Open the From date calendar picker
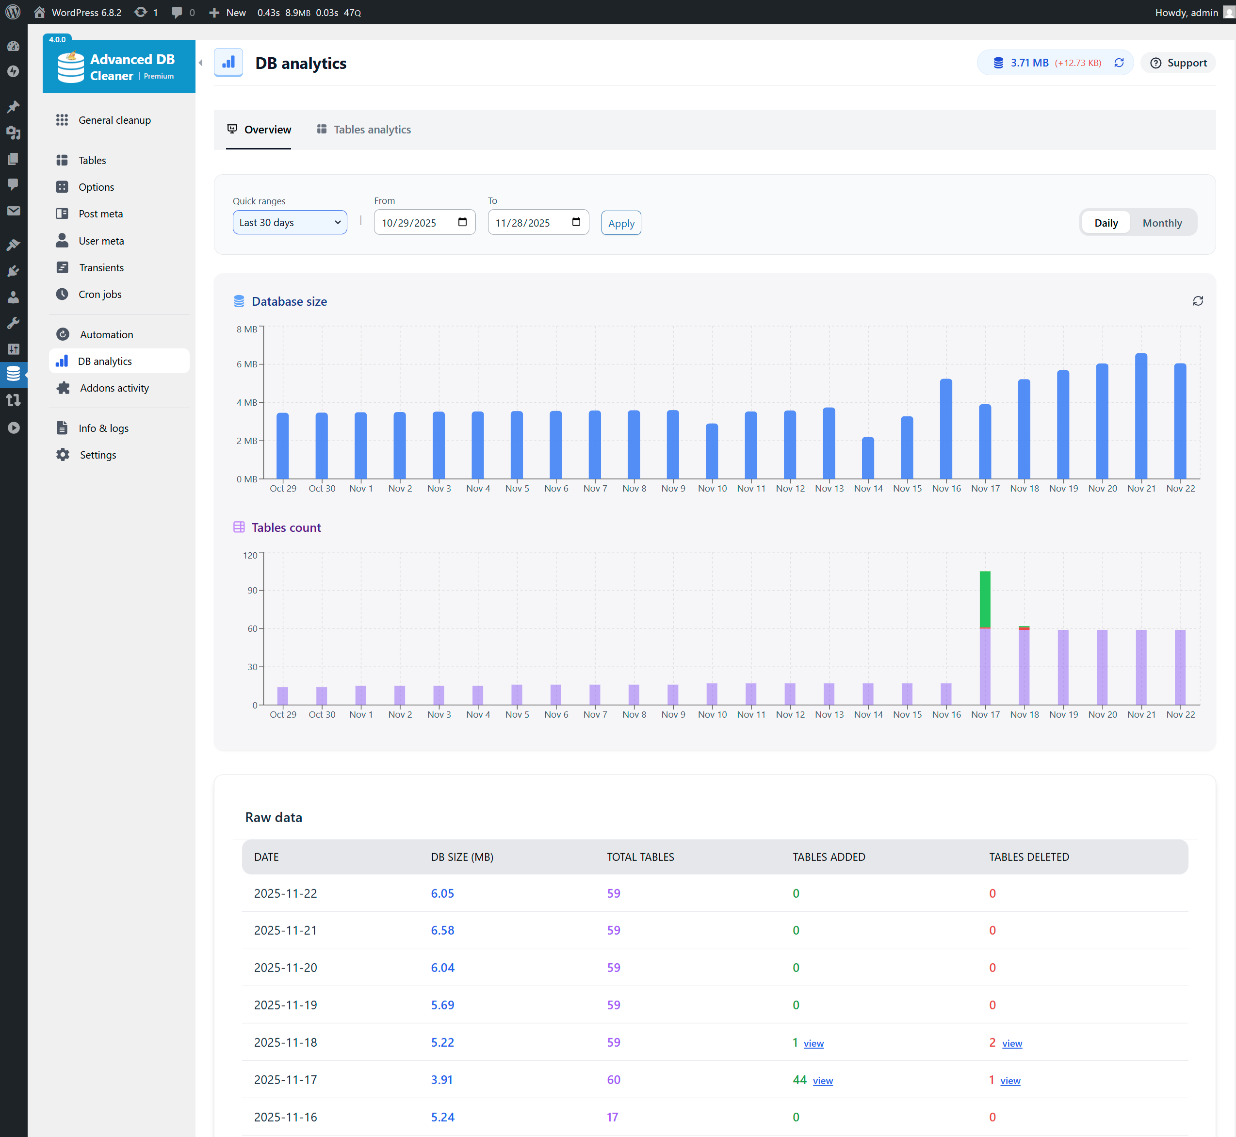The width and height of the screenshot is (1236, 1137). [462, 222]
